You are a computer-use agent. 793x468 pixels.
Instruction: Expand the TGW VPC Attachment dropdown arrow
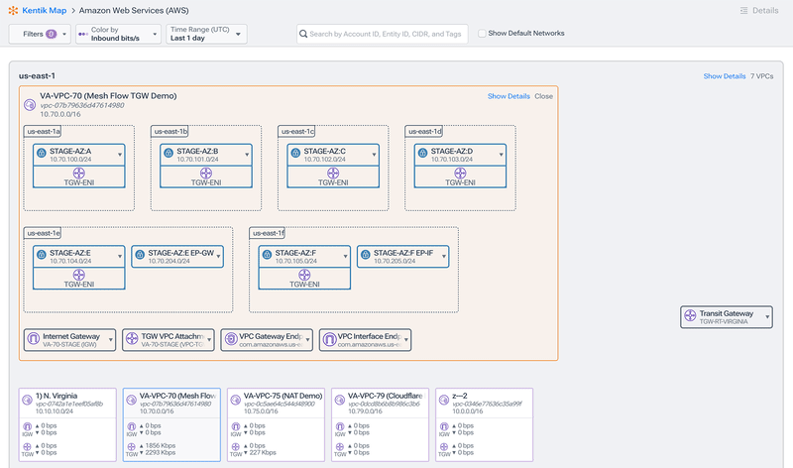[x=209, y=339]
